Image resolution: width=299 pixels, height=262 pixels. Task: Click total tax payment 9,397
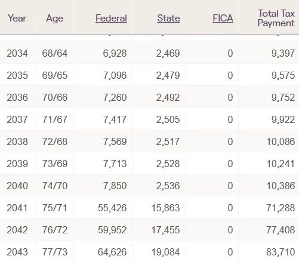[283, 53]
